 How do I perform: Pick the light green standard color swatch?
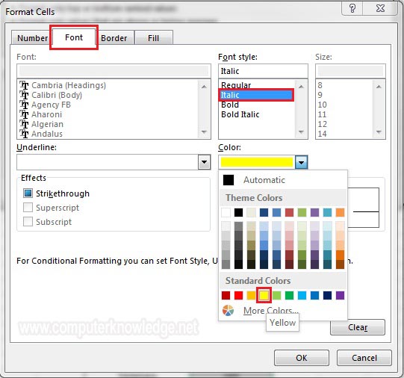(x=276, y=295)
